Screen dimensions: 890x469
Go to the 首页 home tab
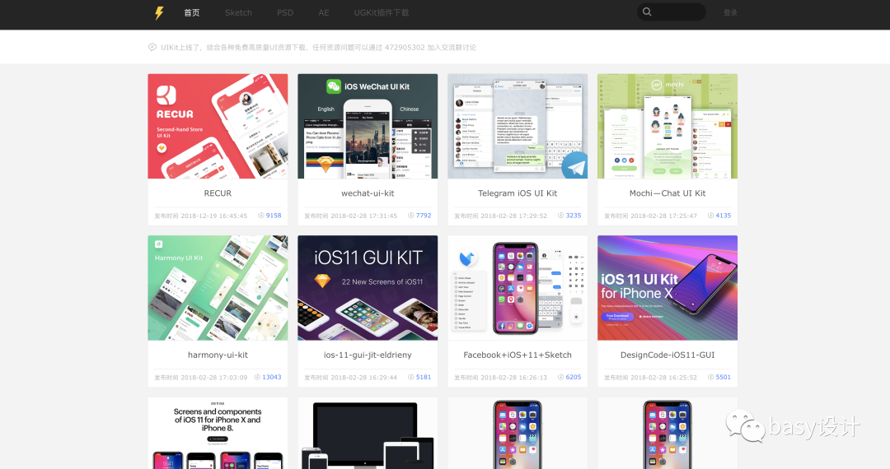(192, 12)
